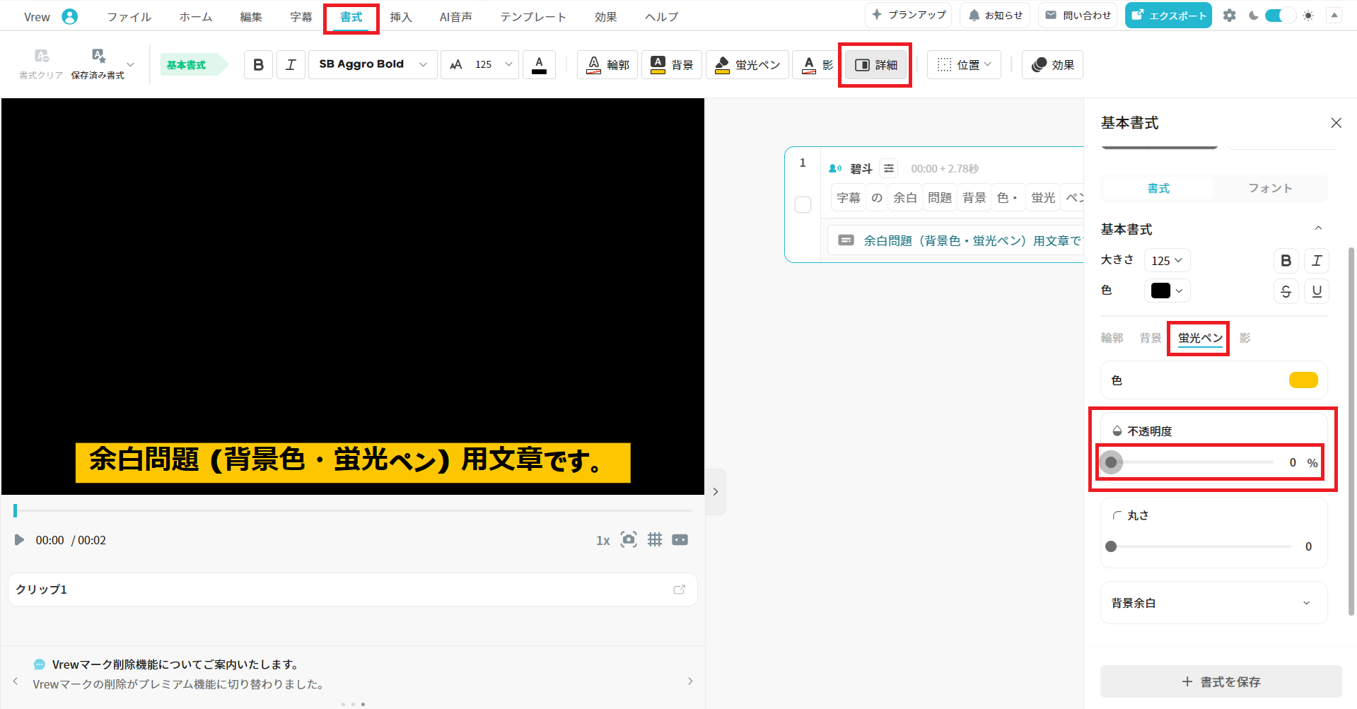Click 書式クリア clear formatting icon
The height and width of the screenshot is (709, 1357).
(41, 64)
